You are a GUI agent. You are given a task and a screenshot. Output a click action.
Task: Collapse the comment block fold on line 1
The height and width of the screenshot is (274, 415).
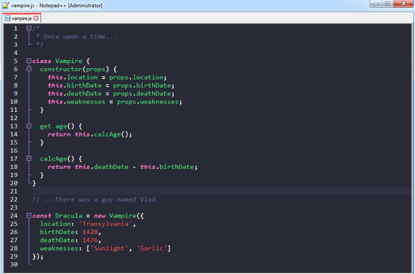click(29, 28)
